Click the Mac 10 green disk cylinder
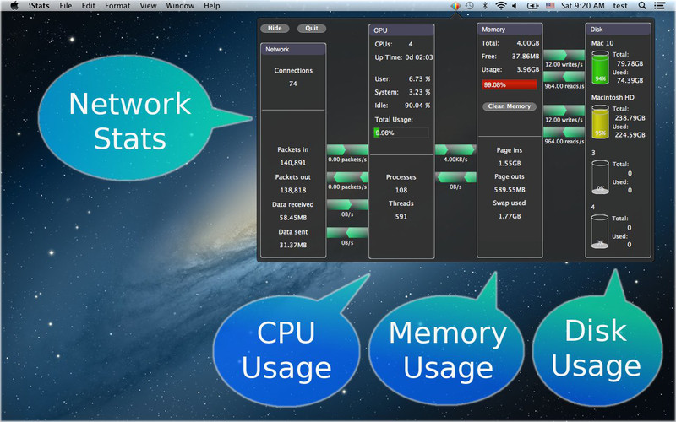Screen dimensions: 676x422 pos(601,68)
